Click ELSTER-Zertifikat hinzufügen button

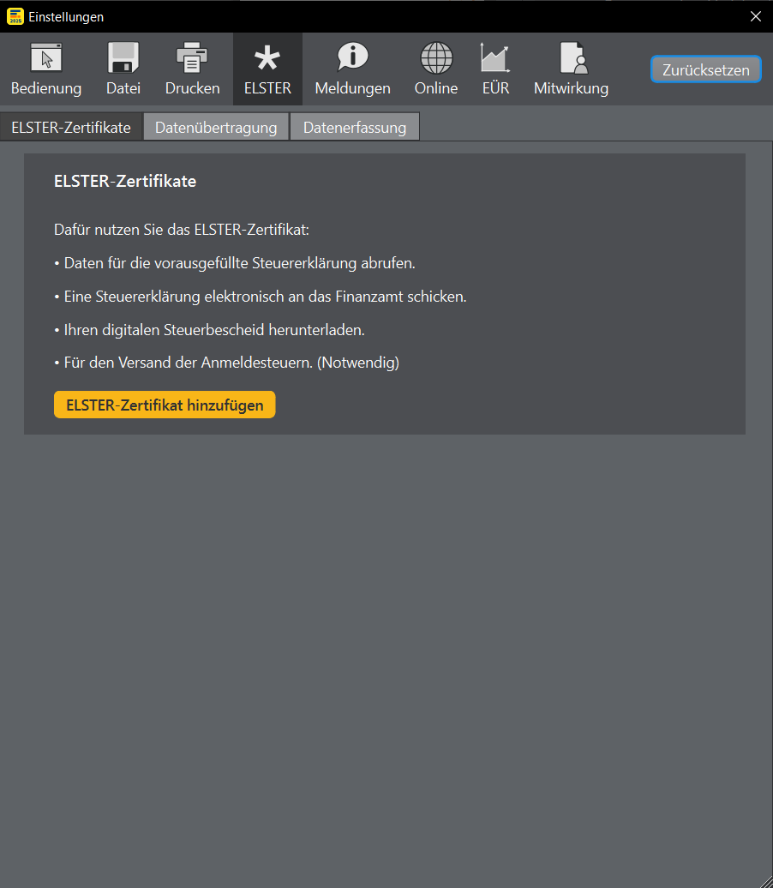(165, 405)
